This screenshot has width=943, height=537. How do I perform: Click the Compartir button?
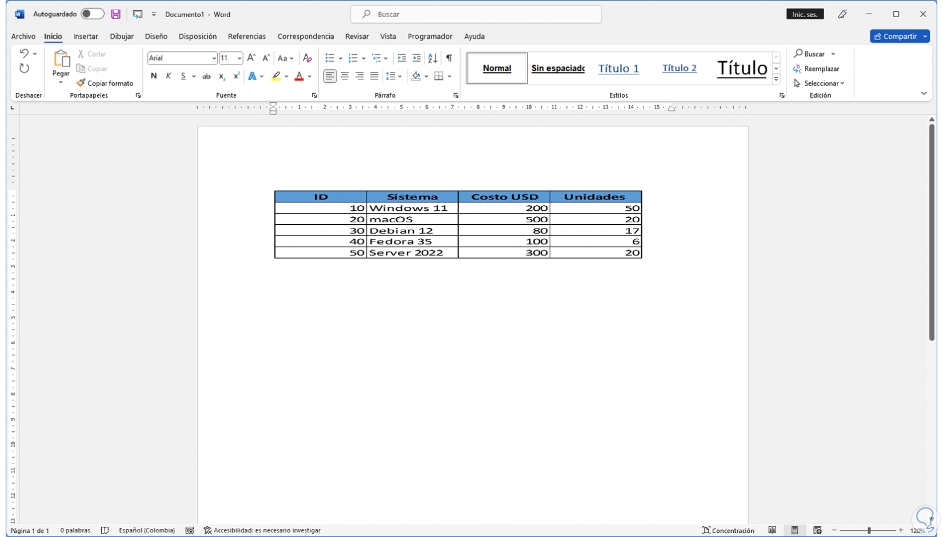896,36
